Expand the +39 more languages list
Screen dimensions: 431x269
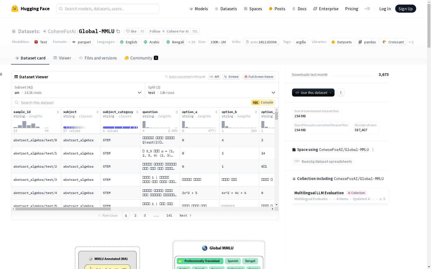[192, 42]
